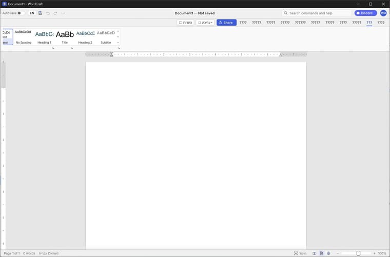The image size is (390, 257).
Task: Zoom out with the minus button
Action: [338, 253]
